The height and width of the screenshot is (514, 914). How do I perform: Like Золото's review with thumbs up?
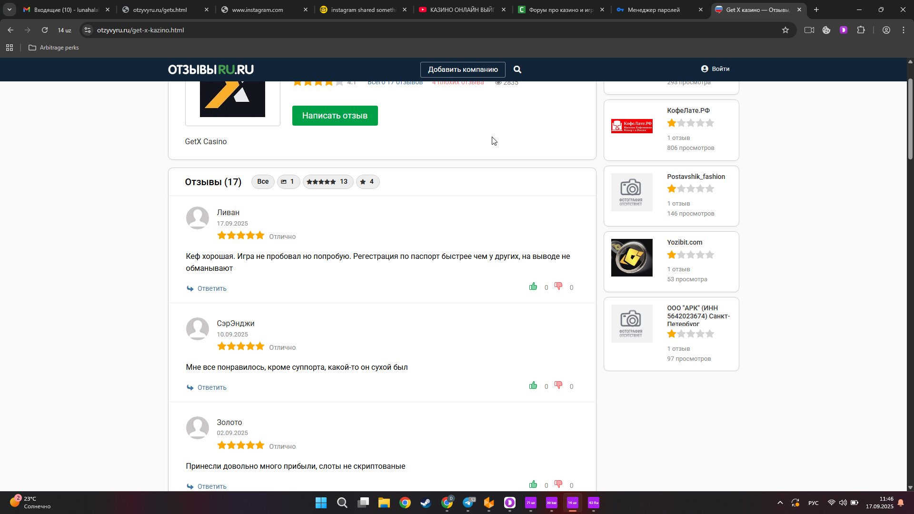pyautogui.click(x=533, y=484)
